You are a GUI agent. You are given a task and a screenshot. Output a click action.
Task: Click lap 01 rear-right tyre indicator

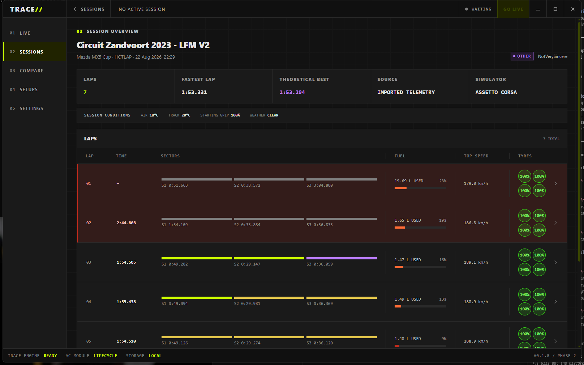tap(539, 191)
